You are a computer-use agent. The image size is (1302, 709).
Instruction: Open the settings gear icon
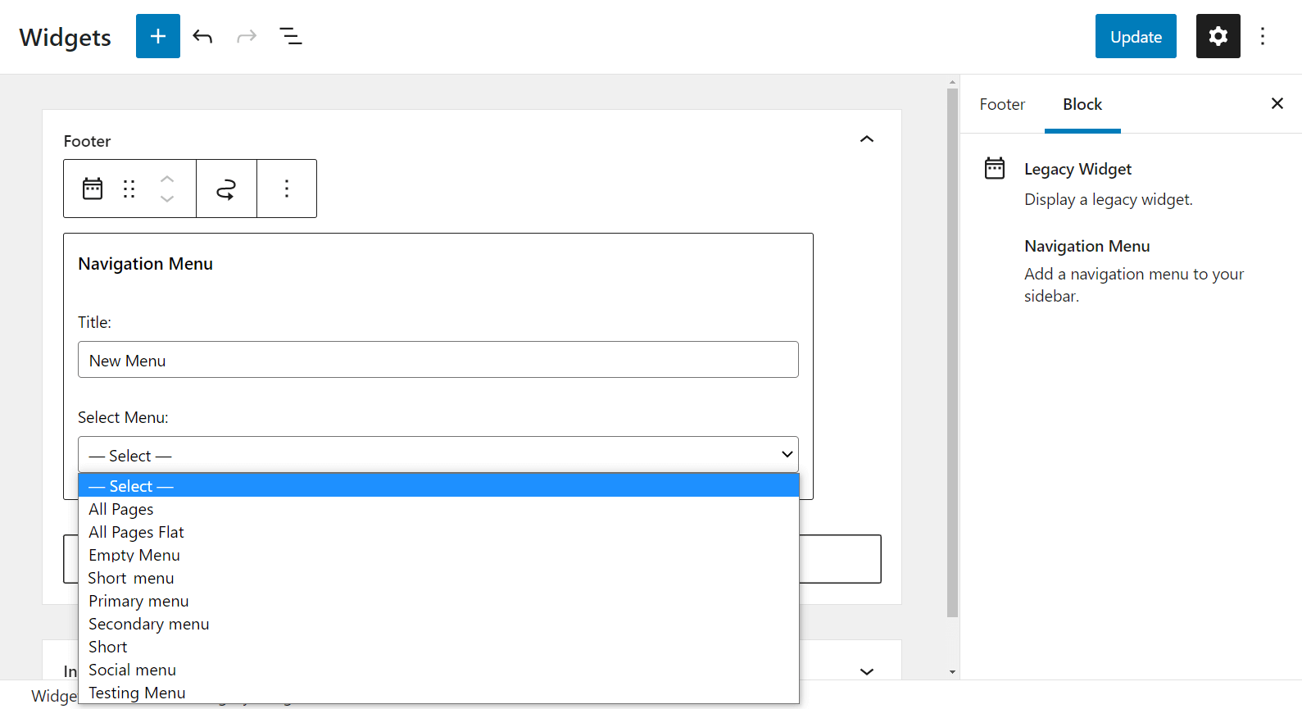(x=1218, y=36)
